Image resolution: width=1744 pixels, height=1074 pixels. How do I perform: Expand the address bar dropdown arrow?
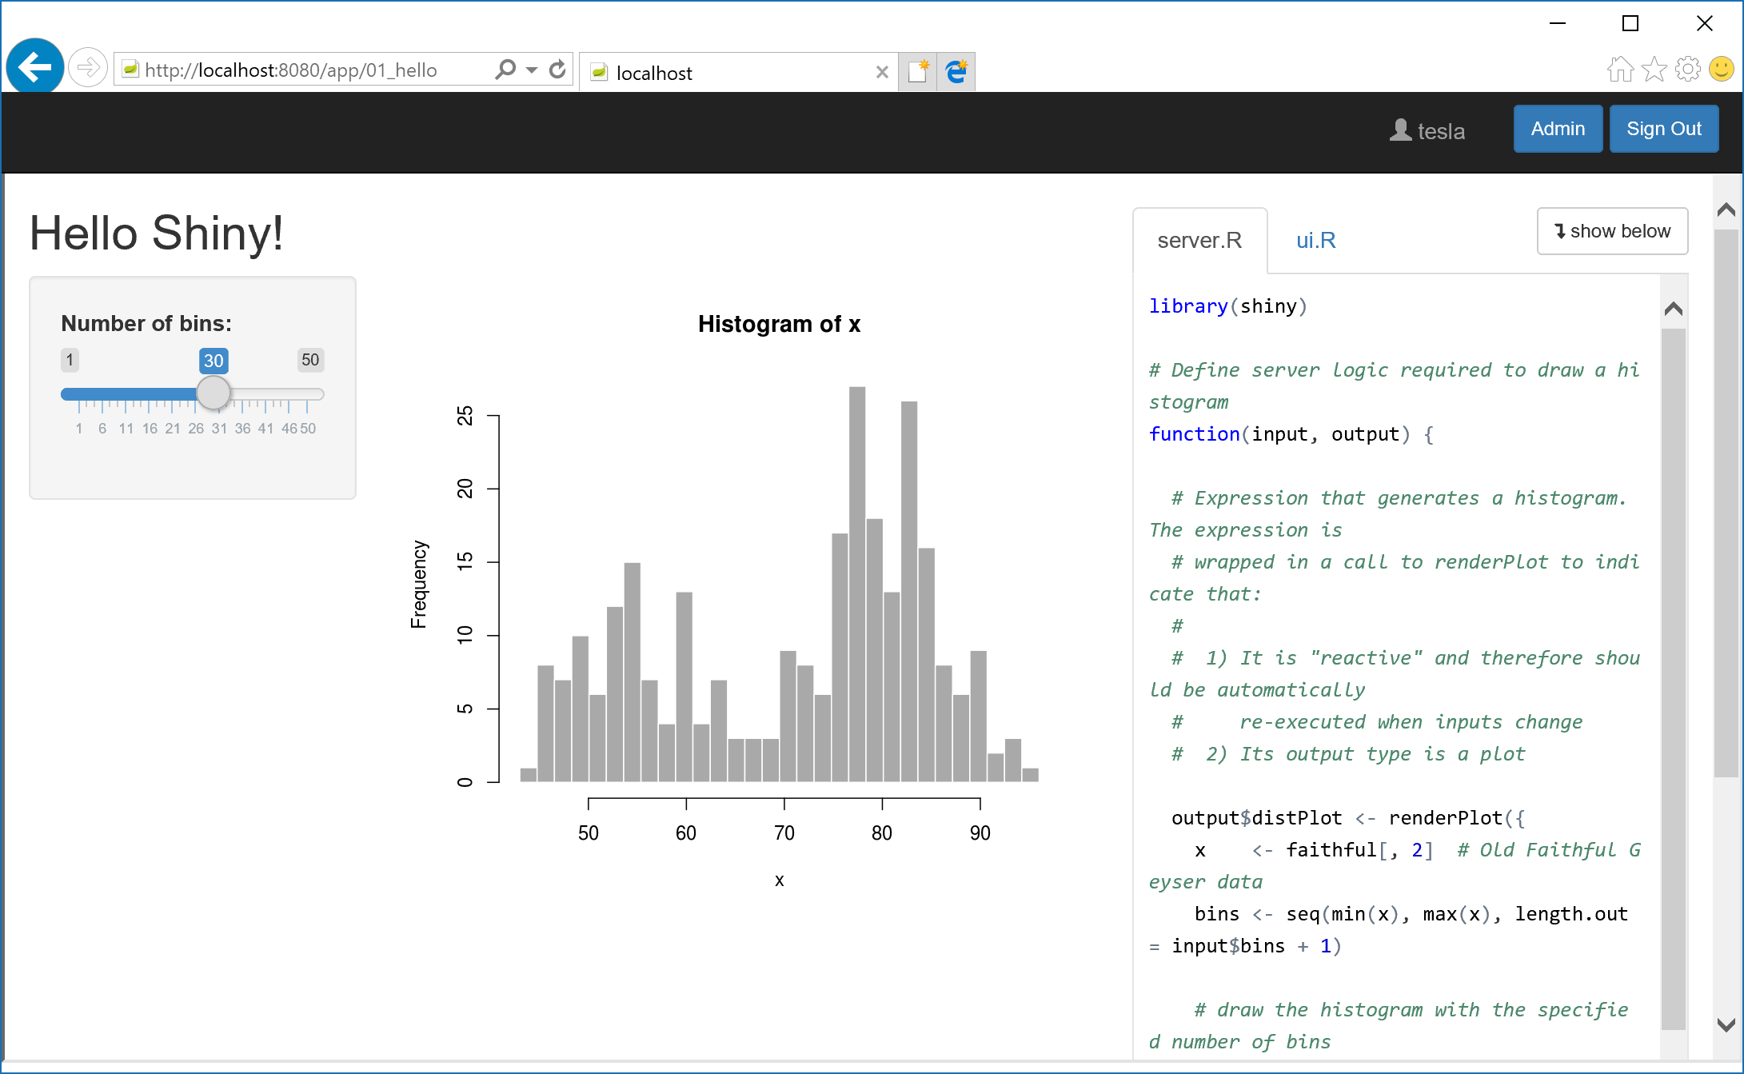pyautogui.click(x=532, y=70)
